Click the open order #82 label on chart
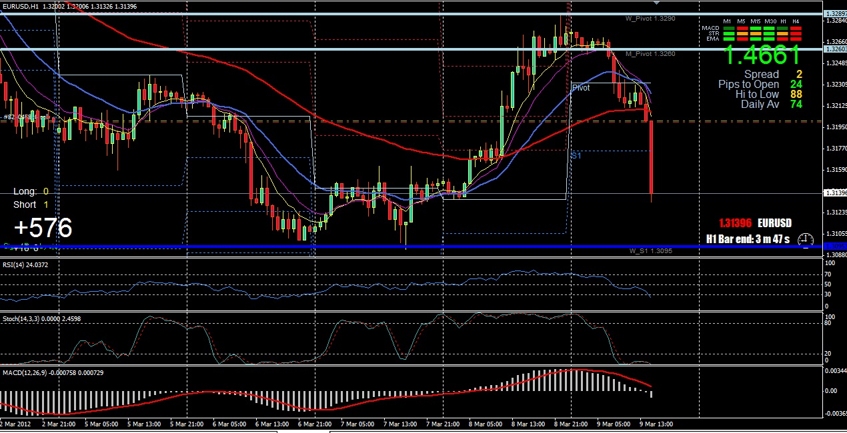The width and height of the screenshot is (847, 433). (x=27, y=117)
